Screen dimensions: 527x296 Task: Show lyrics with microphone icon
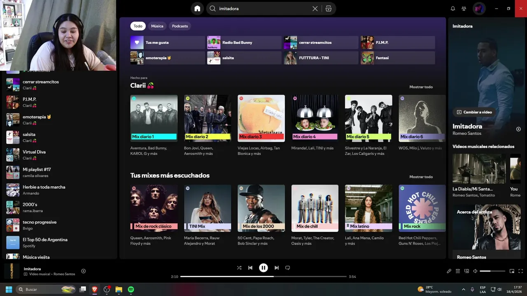coord(449,271)
